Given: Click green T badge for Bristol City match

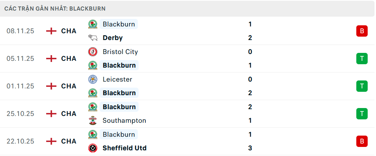Looking at the screenshot, I should (x=362, y=59).
